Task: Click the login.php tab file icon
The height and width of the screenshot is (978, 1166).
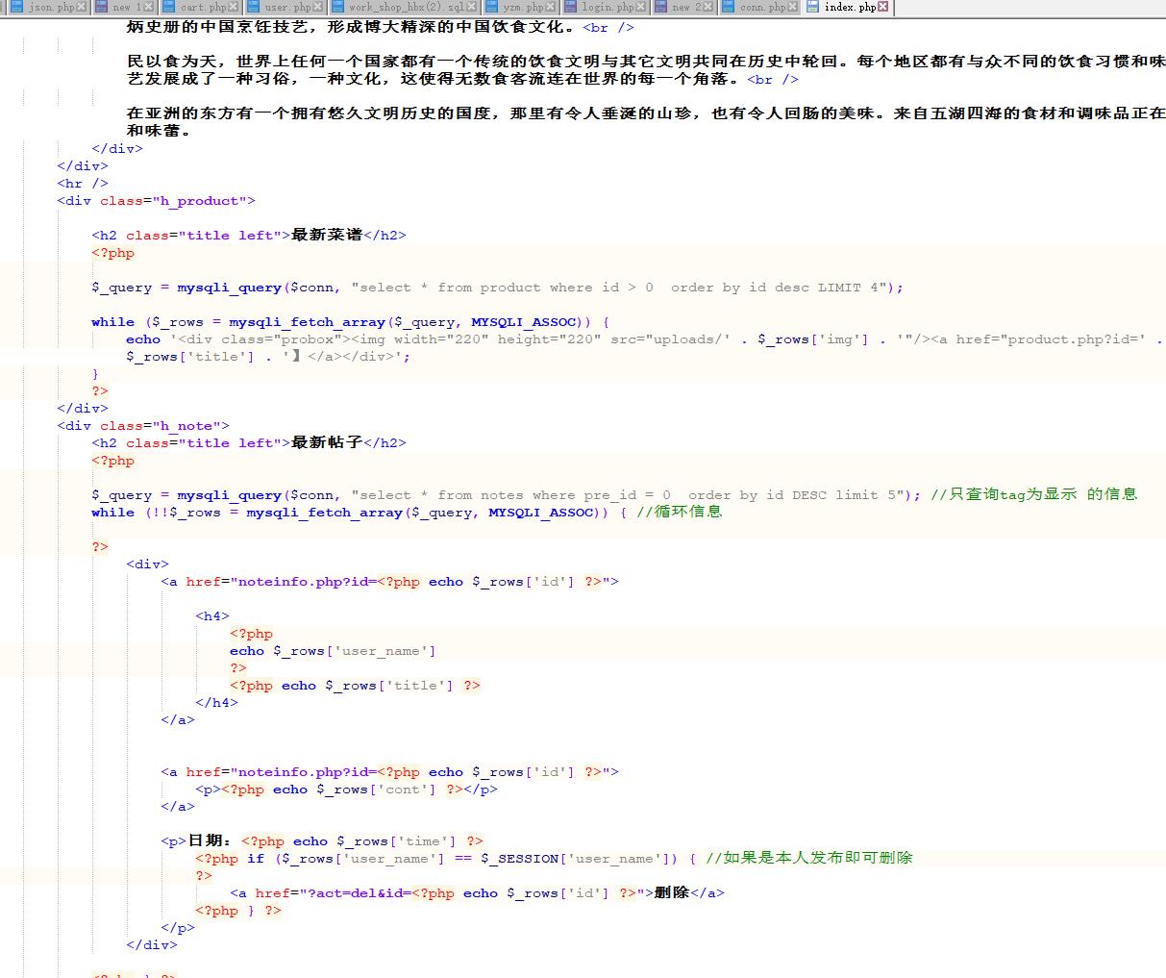Action: [x=570, y=7]
